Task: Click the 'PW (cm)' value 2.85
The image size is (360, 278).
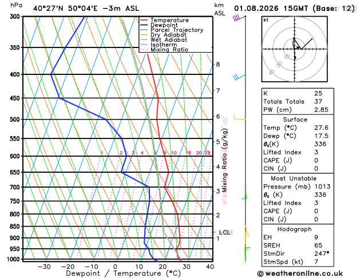Action: (321, 110)
